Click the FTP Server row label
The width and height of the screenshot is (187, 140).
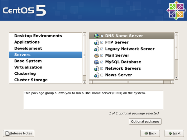117,42
